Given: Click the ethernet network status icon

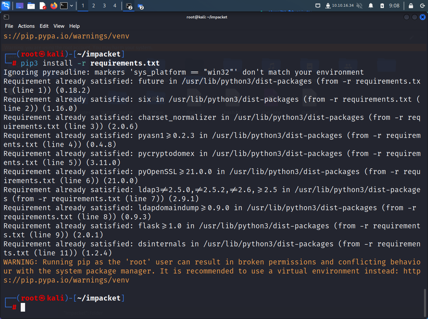Looking at the screenshot, I should pyautogui.click(x=318, y=6).
